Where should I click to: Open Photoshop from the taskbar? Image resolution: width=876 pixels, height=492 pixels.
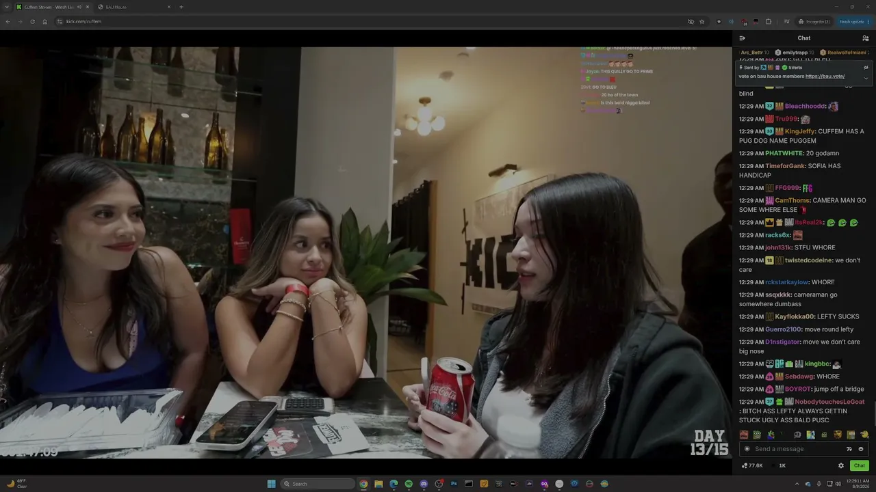coord(454,484)
